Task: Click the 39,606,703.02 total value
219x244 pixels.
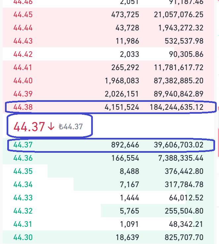Action: coord(179,145)
